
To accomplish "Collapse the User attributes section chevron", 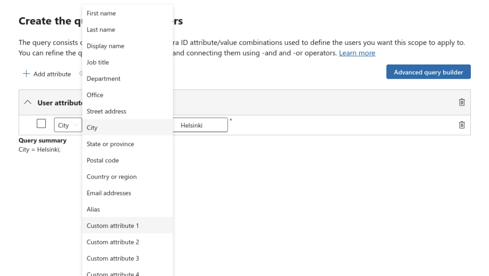I will tap(28, 102).
